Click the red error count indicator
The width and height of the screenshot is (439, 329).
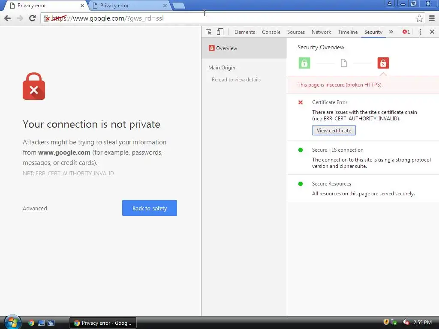[406, 32]
